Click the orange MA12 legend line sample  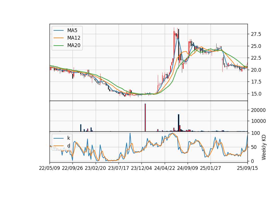click(x=58, y=38)
